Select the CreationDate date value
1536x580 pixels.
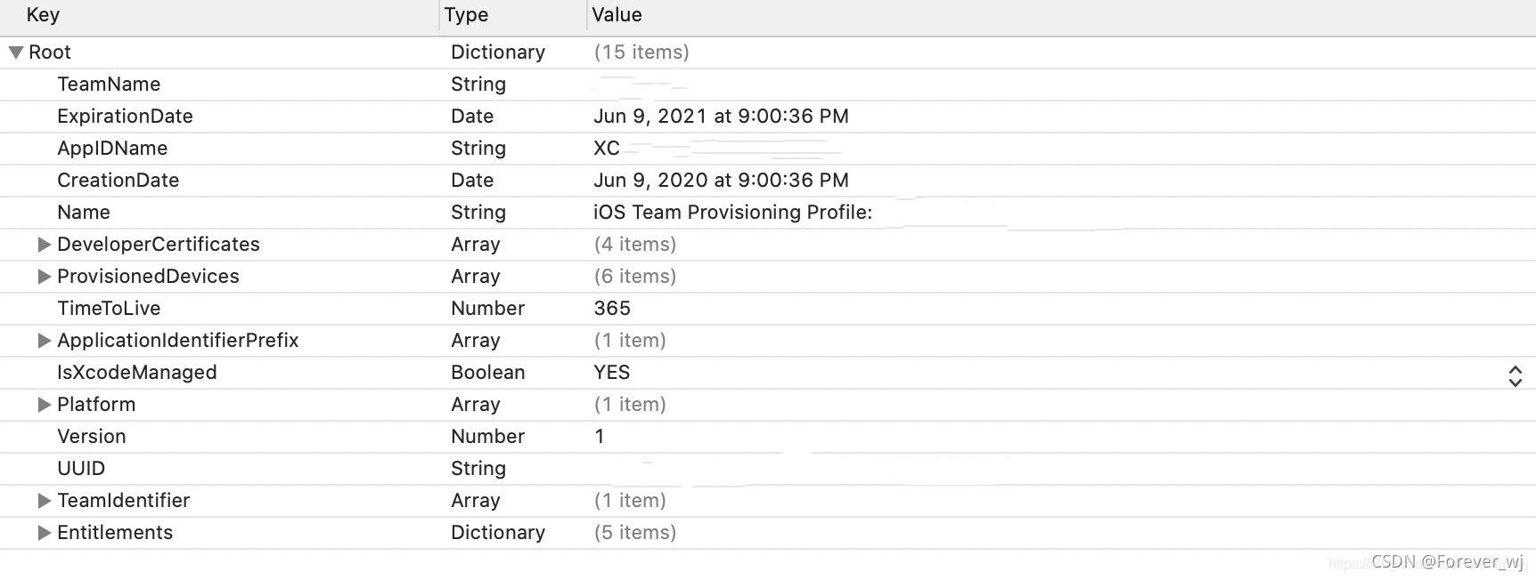pos(721,181)
